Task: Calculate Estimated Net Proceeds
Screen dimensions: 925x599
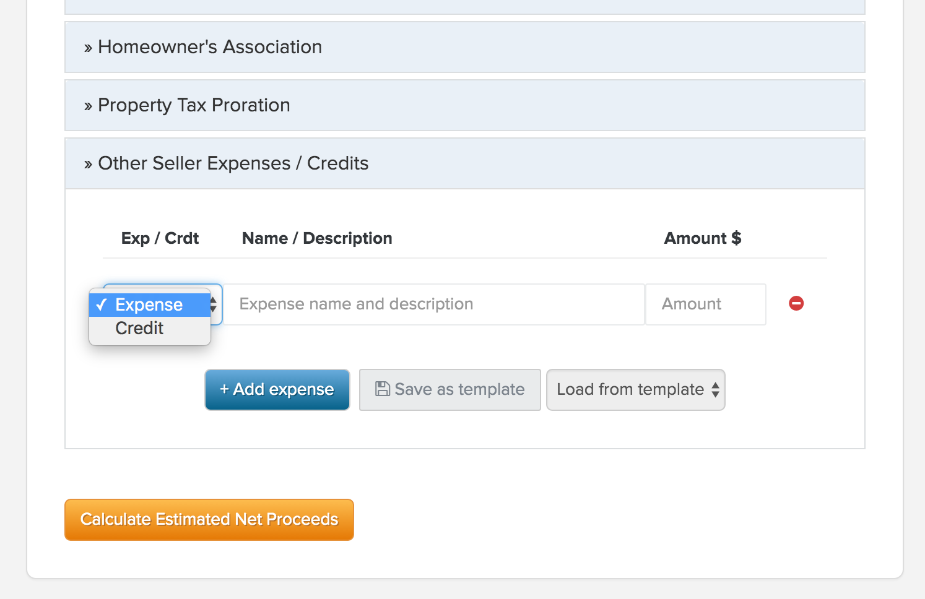Action: tap(209, 520)
